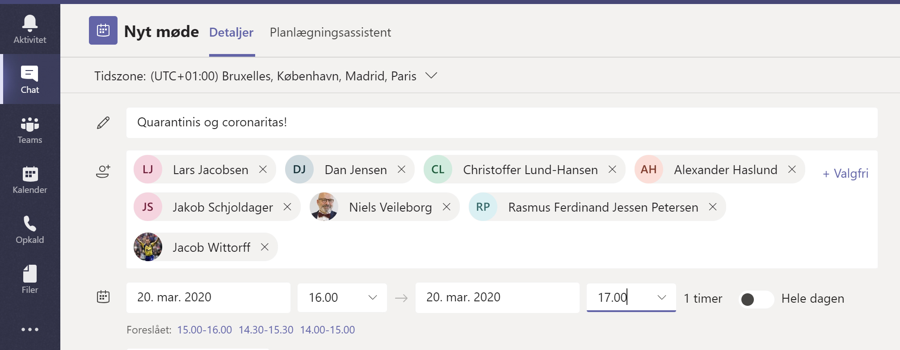Open Opkald calls section
Viewport: 900px width, 350px height.
pyautogui.click(x=30, y=230)
